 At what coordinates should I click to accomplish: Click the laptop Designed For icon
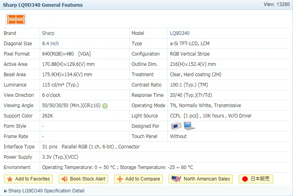coord(189,126)
